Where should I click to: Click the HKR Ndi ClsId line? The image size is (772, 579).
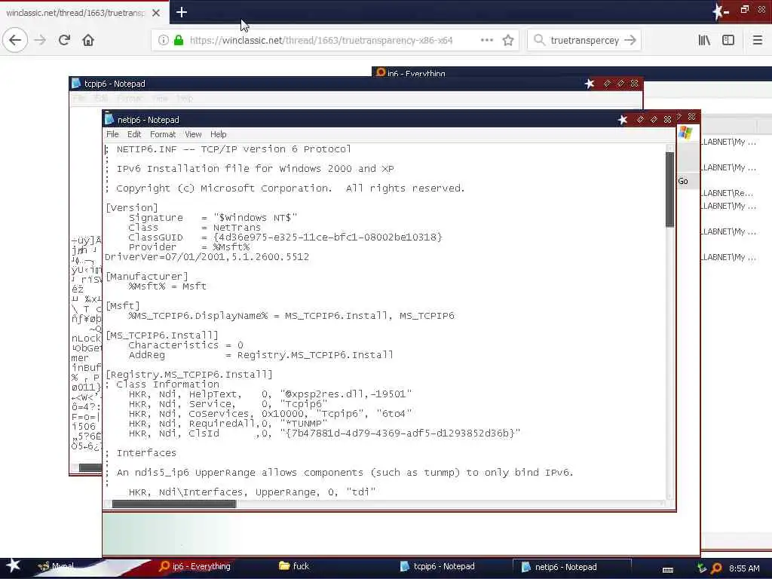coord(324,433)
